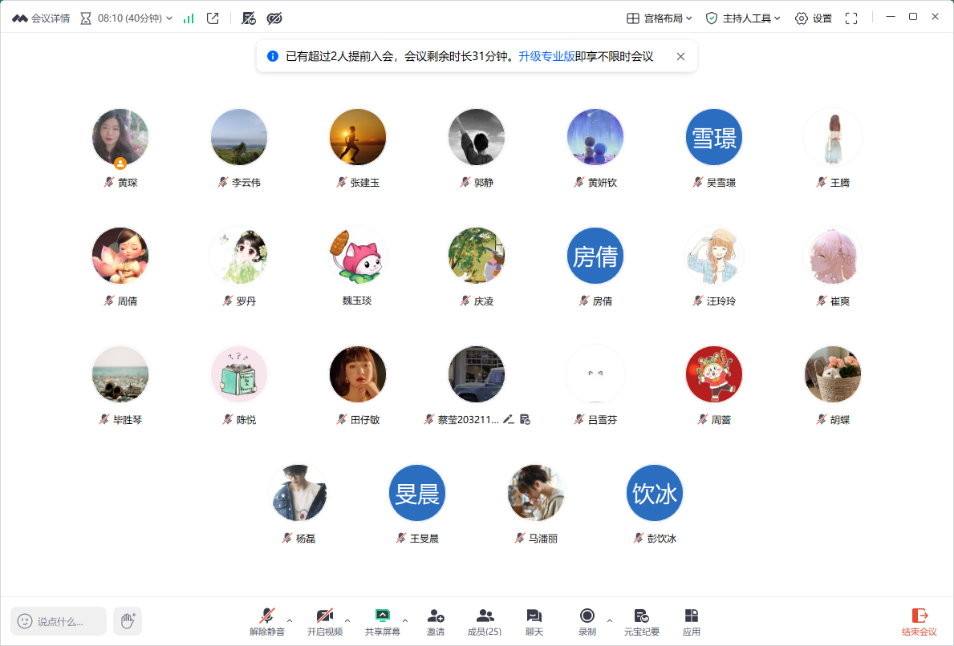Open 元宝纪要 meeting notes
The height and width of the screenshot is (646, 954).
click(641, 621)
